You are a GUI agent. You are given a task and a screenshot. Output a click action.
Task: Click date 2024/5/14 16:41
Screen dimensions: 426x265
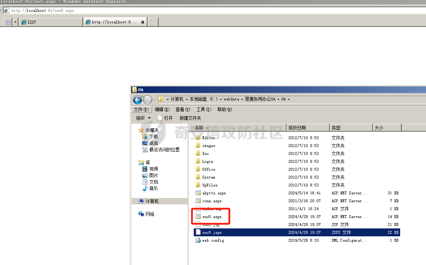coord(304,193)
